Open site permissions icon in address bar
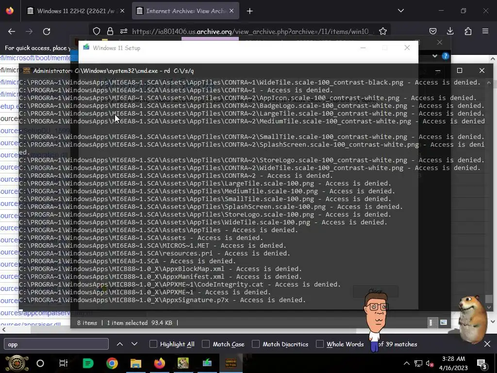The height and width of the screenshot is (373, 497). point(124,31)
